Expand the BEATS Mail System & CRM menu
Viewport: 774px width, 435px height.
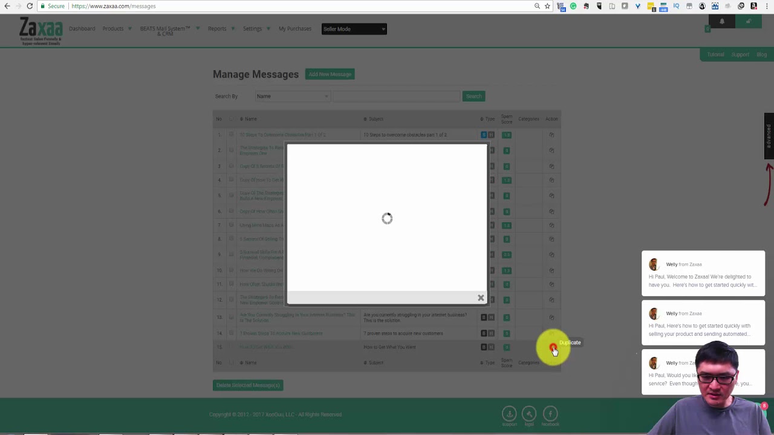[x=168, y=31]
